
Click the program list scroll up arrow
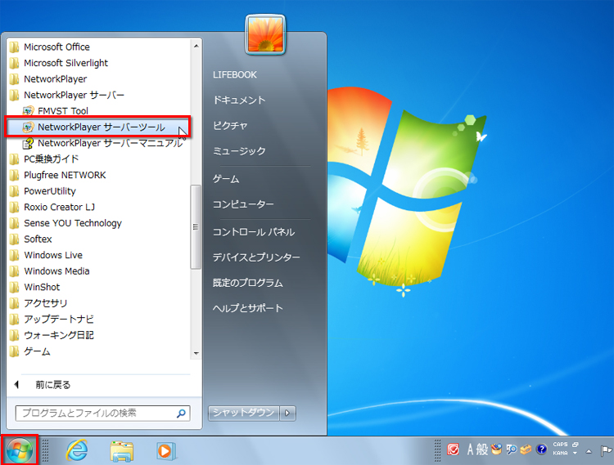click(x=196, y=46)
